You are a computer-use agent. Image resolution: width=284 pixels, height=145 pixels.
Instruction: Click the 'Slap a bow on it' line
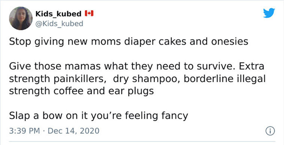(99, 116)
